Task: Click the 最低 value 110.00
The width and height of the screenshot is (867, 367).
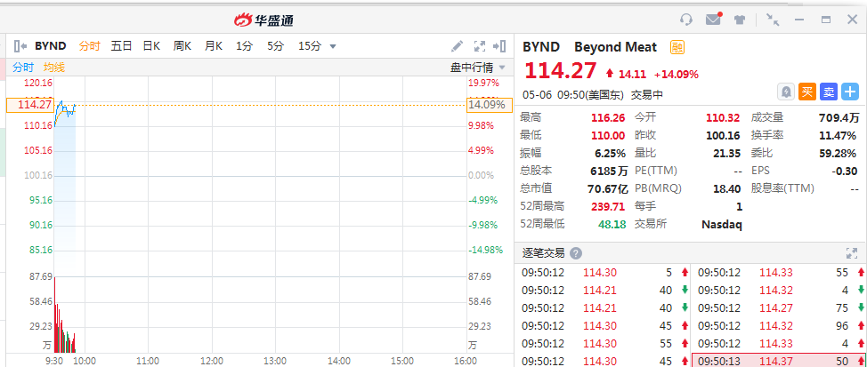Action: (x=608, y=135)
